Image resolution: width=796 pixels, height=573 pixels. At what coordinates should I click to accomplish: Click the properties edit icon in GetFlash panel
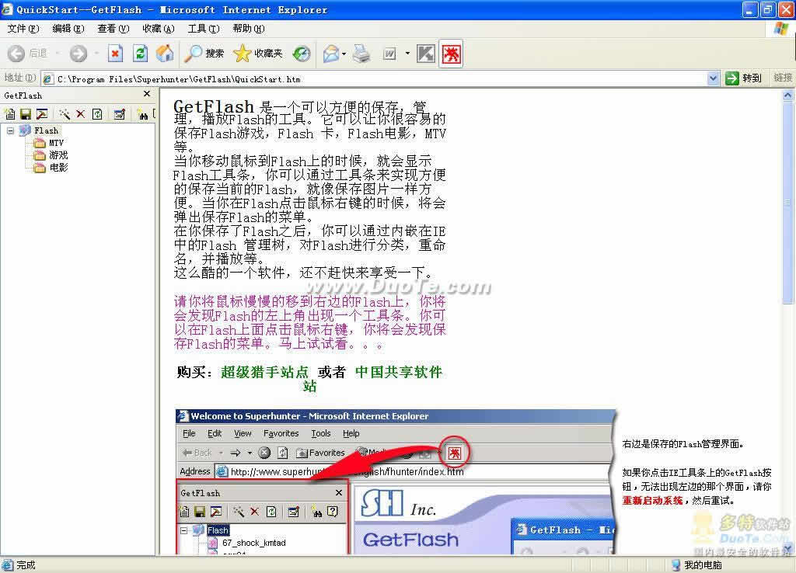119,114
